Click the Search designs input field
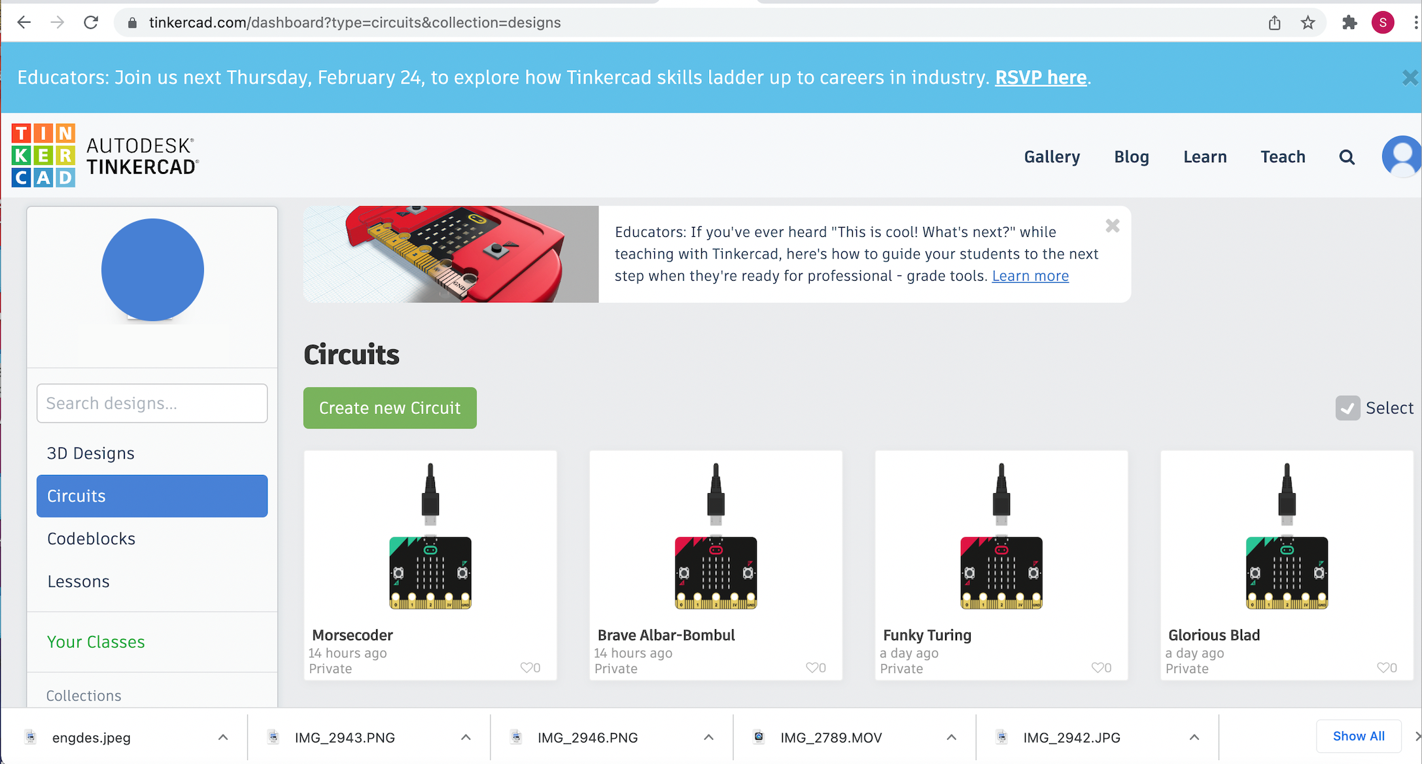This screenshot has height=764, width=1422. [152, 403]
